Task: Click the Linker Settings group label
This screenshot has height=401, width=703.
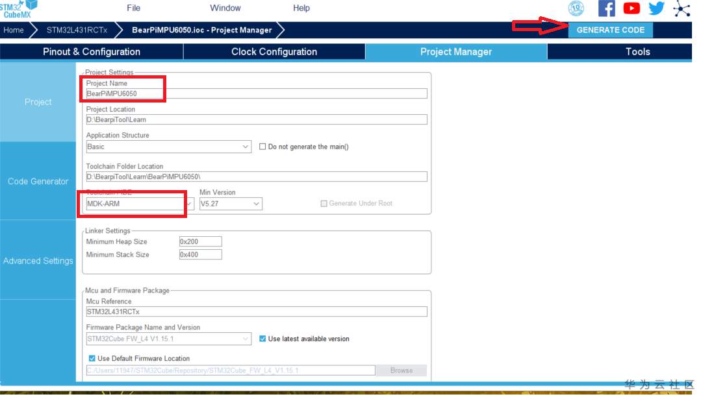Action: point(108,231)
